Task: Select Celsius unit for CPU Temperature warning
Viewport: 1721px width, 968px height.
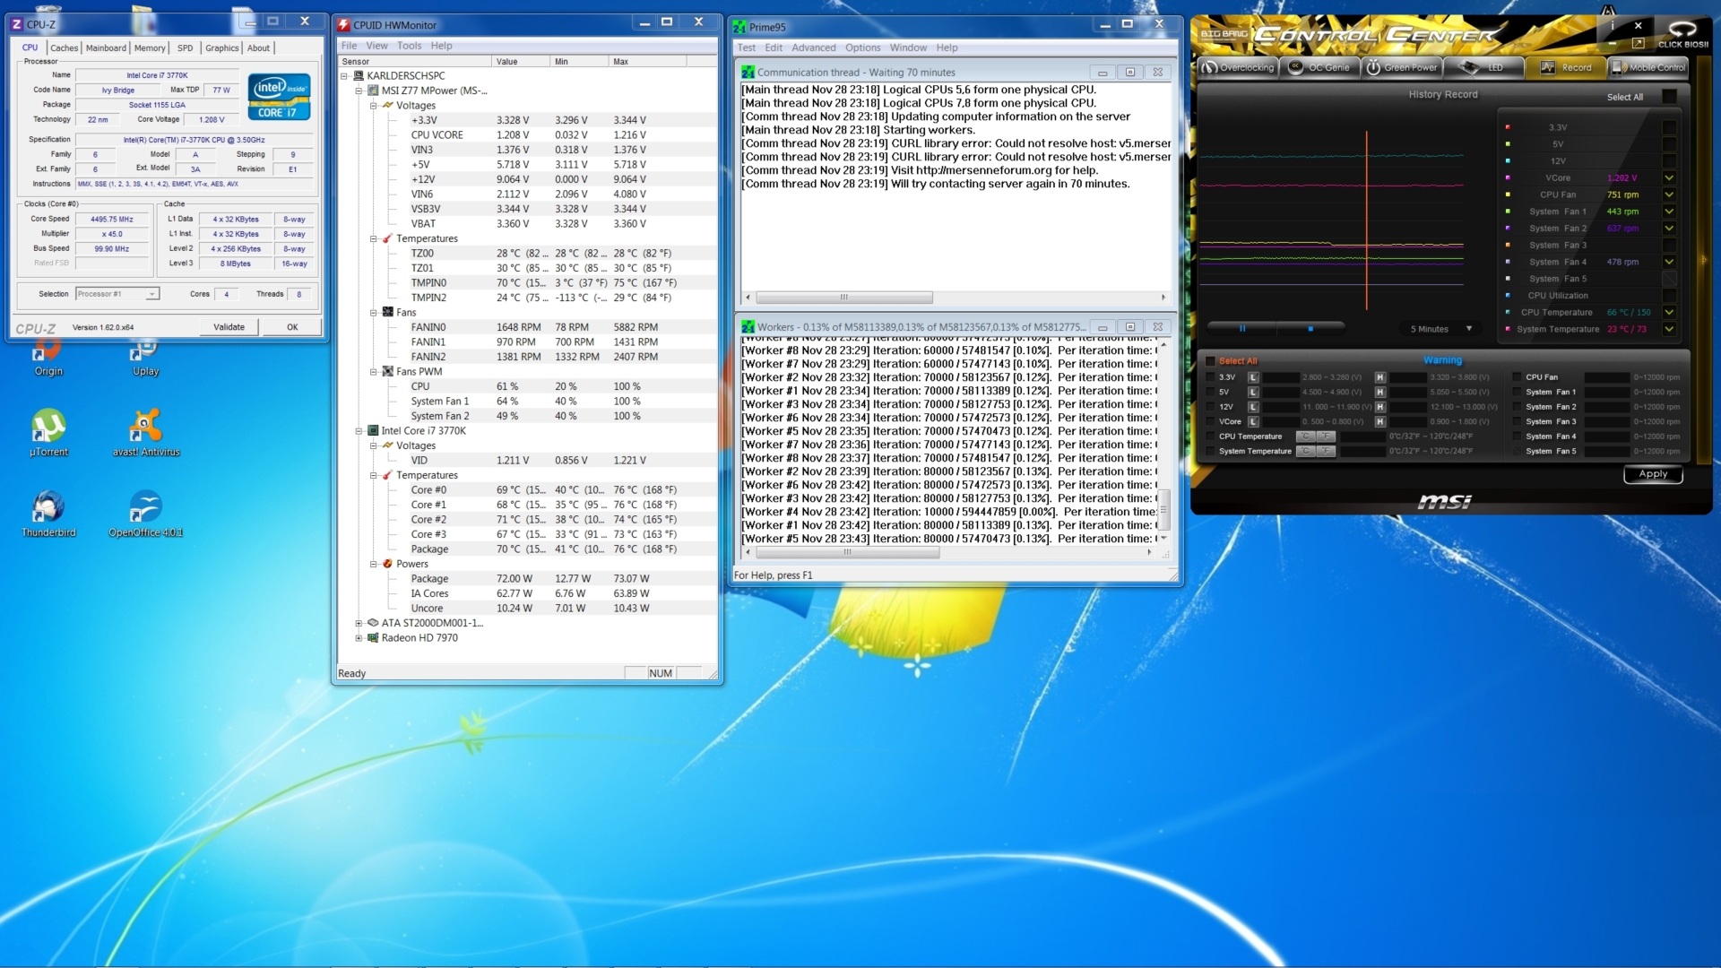Action: click(x=1306, y=436)
